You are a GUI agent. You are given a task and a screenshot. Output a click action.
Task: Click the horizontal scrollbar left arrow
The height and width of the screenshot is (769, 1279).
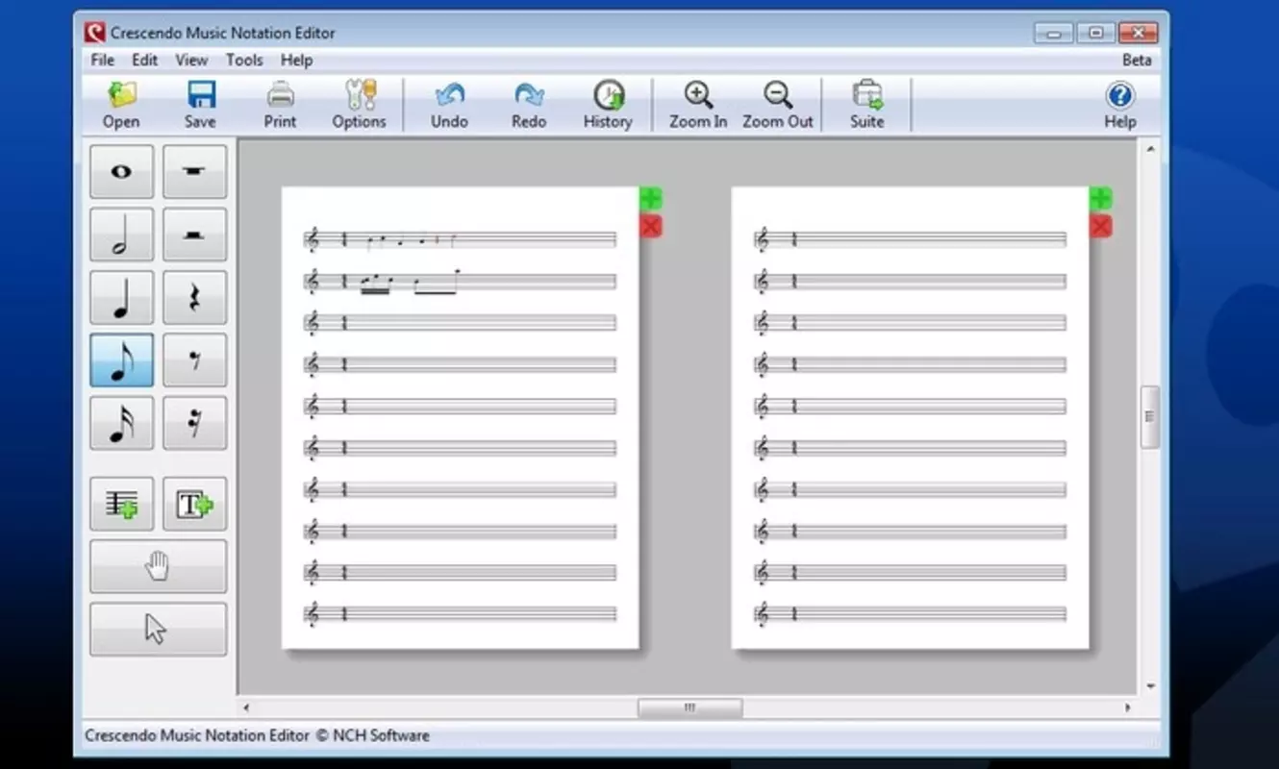(247, 707)
